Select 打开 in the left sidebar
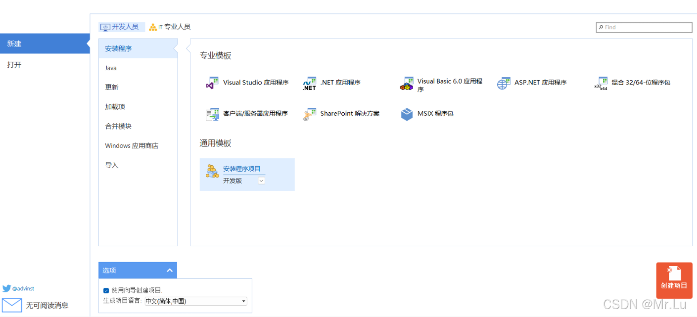This screenshot has height=317, width=697. pos(45,65)
